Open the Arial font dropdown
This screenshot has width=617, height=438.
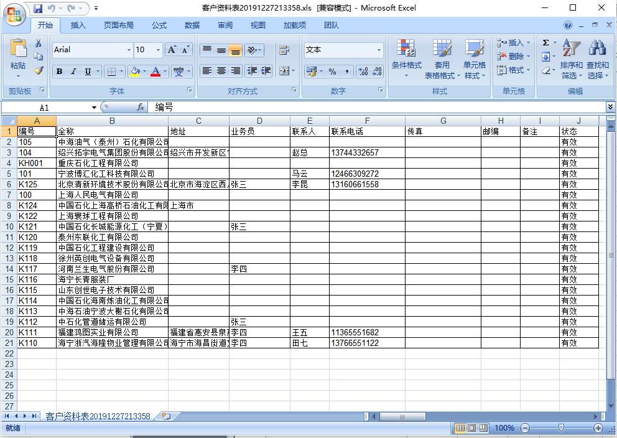(x=129, y=50)
